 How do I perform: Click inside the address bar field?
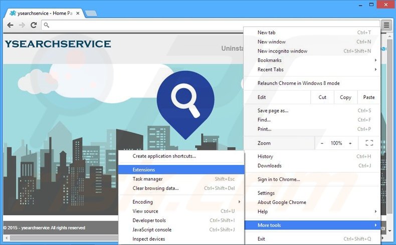pos(211,25)
